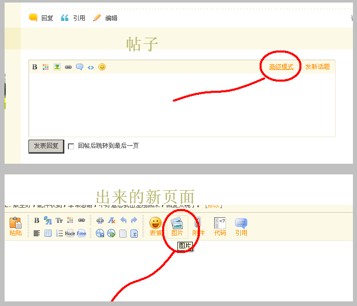The image size is (357, 306).
Task: Toggle bold in the quick reply toolbar
Action: coord(35,67)
